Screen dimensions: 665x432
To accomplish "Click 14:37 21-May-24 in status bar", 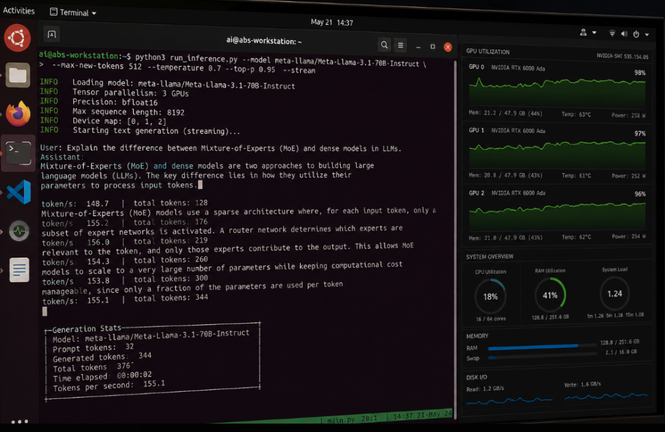I will click(x=422, y=416).
